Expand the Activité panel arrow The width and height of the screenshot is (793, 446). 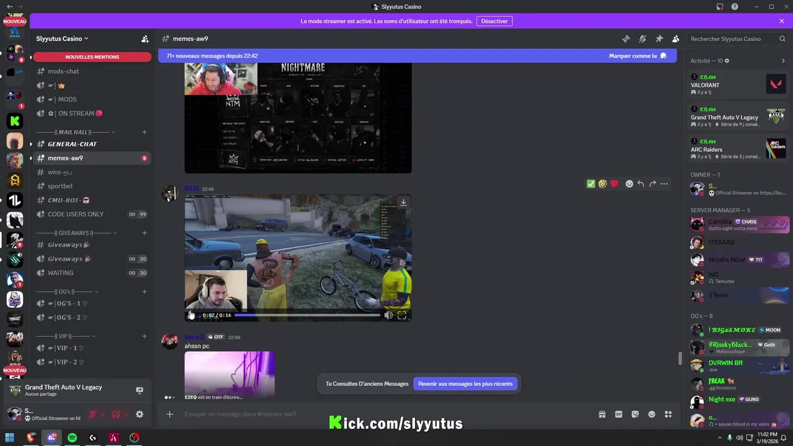(x=783, y=61)
